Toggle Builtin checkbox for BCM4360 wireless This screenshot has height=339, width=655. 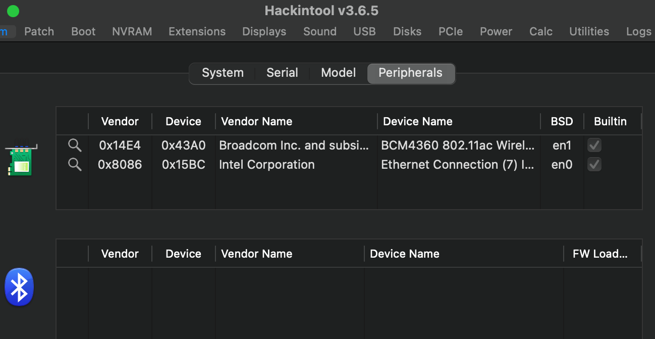(594, 145)
